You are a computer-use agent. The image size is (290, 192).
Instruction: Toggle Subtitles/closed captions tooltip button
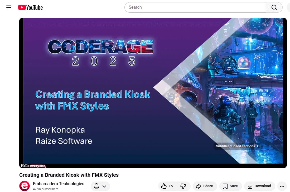click(238, 146)
